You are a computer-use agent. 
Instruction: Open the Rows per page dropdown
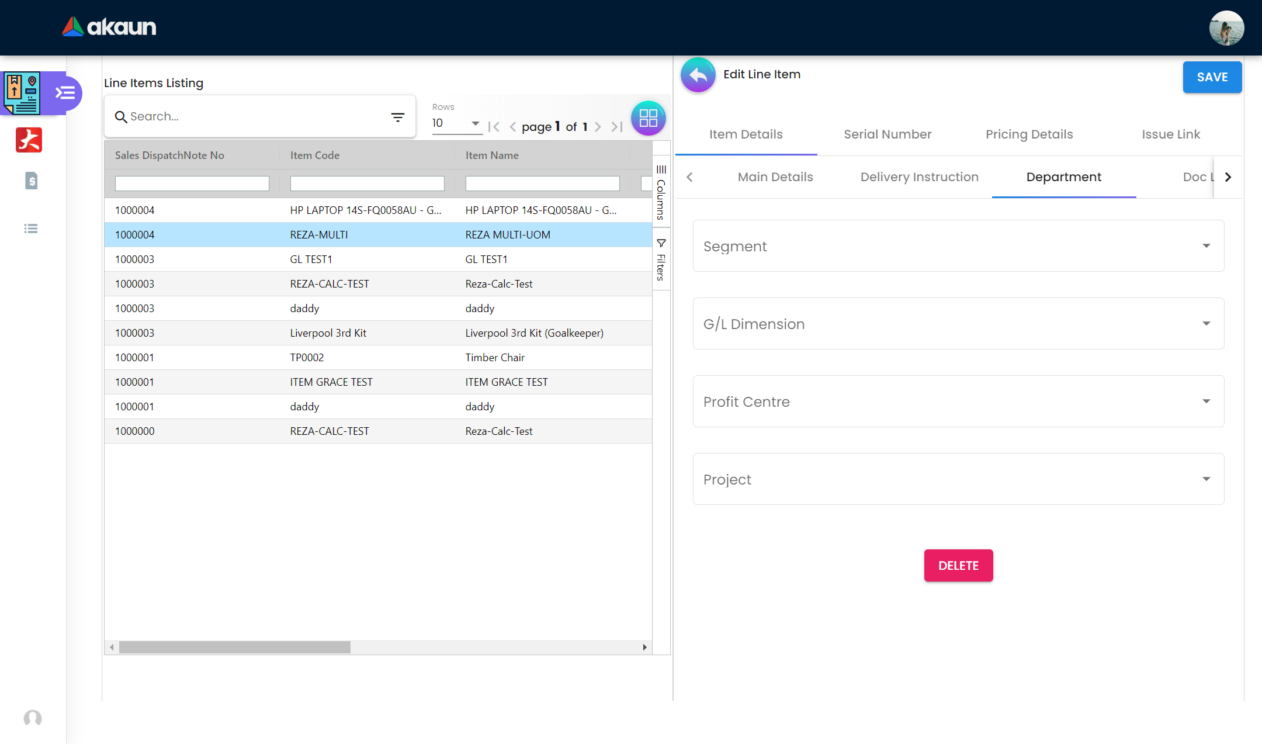click(456, 123)
